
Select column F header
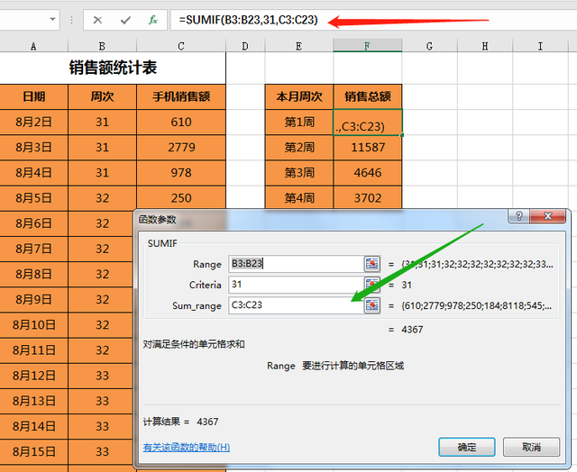coord(367,45)
